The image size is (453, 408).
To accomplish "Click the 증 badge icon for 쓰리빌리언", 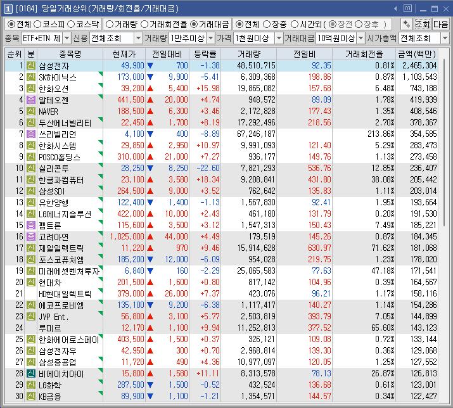I will point(30,134).
